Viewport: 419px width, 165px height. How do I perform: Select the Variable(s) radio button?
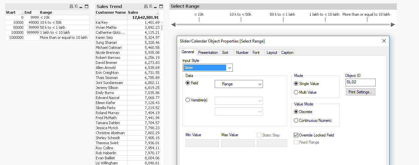tap(188, 100)
